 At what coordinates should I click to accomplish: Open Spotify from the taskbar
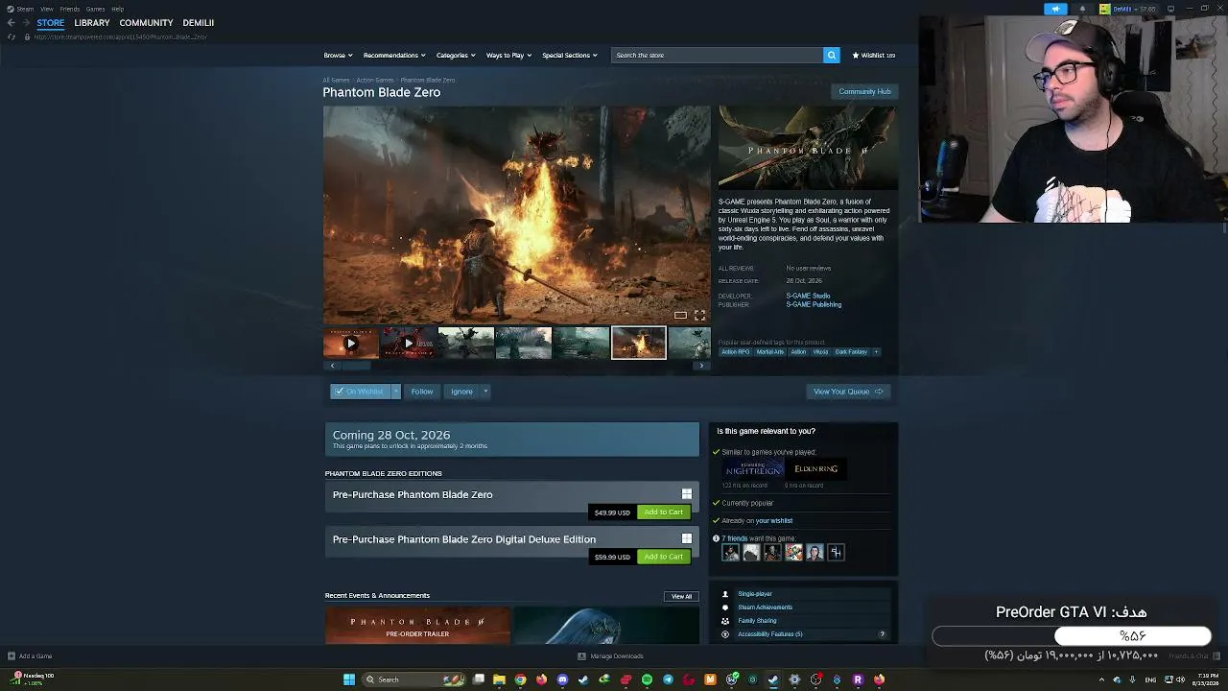[647, 679]
